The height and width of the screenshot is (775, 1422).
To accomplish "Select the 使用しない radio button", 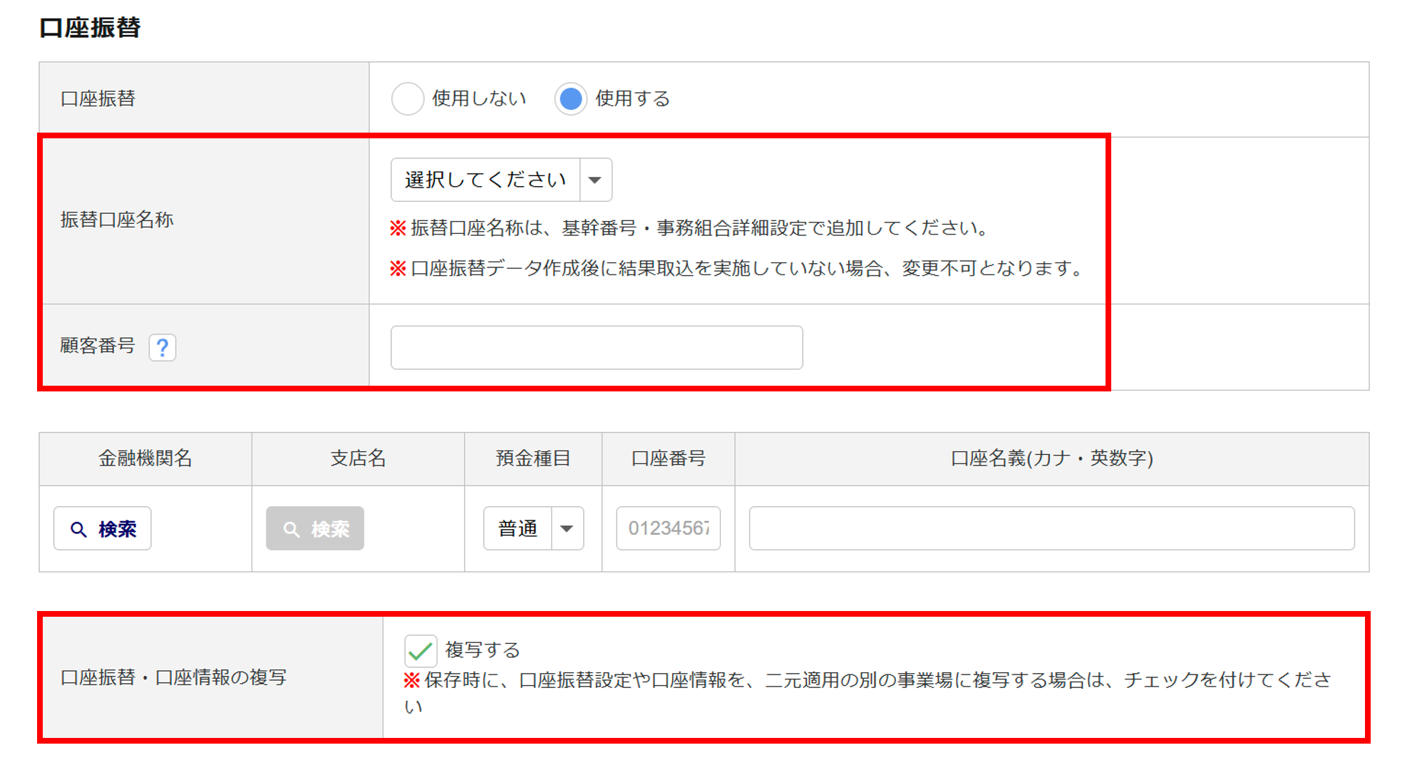I will 408,98.
